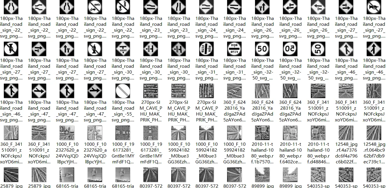The image size is (389, 188).
Task: Open the upright sign_-30 junction thumbnail
Action: (x=123, y=49)
